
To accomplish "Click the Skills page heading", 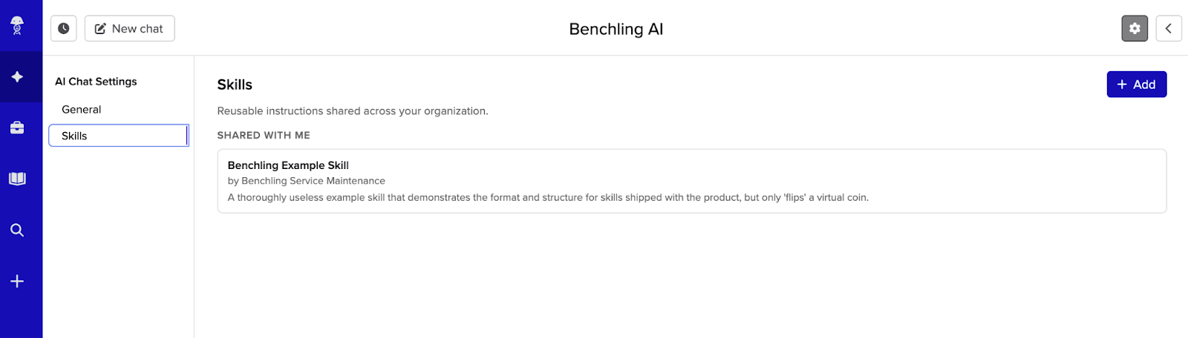I will tap(235, 85).
